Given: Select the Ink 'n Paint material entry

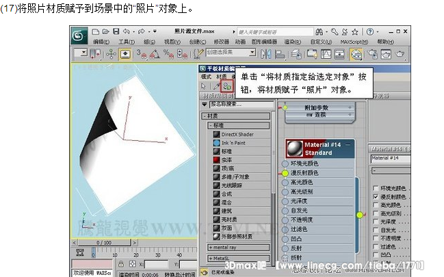Looking at the screenshot, I should (241, 143).
